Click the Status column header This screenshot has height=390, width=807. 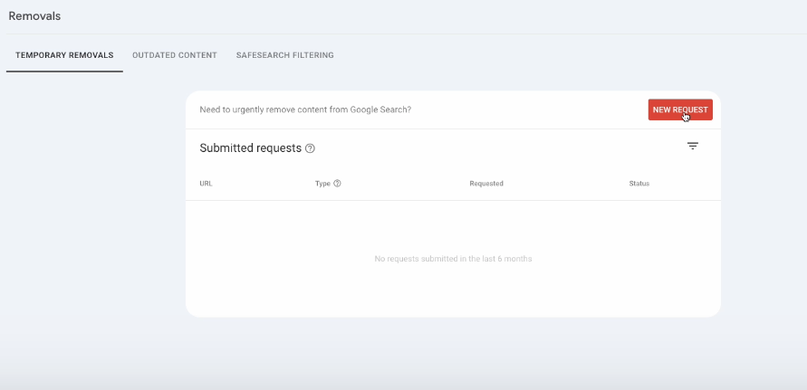click(x=639, y=184)
